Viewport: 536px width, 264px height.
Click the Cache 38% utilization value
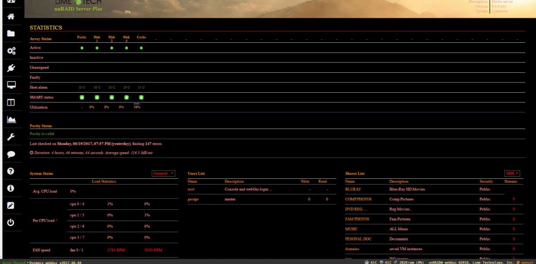point(137,107)
